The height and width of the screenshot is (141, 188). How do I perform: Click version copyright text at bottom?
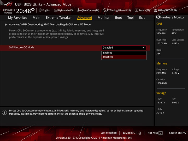94,138
